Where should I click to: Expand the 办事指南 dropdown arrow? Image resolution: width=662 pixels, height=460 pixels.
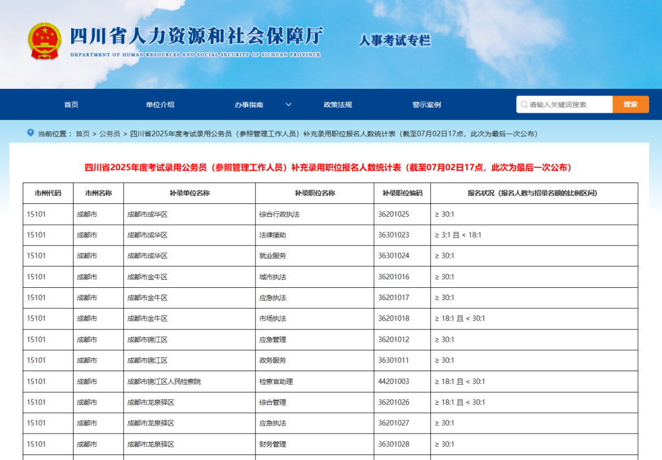pos(288,105)
